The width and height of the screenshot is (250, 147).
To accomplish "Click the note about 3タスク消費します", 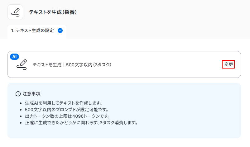I will pos(81,123).
